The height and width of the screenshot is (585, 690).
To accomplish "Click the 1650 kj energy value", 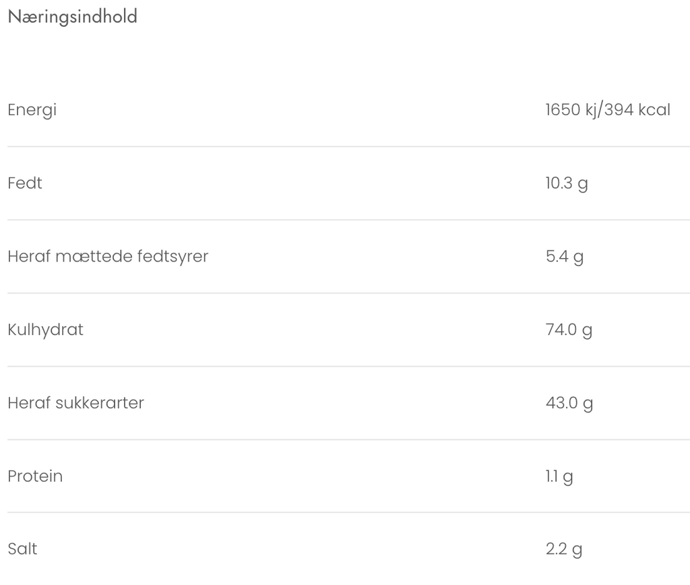I will pyautogui.click(x=571, y=110).
